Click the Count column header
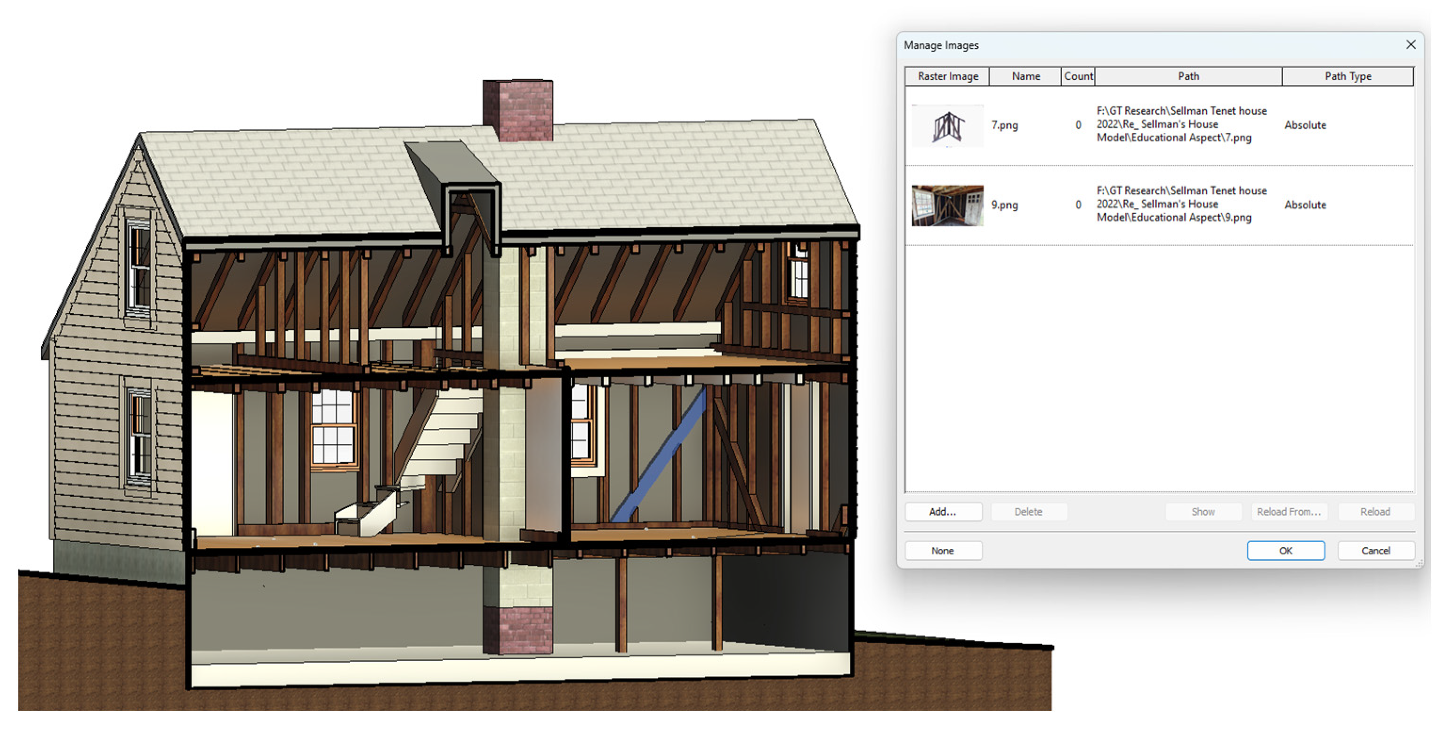Image resolution: width=1445 pixels, height=729 pixels. [x=1078, y=76]
